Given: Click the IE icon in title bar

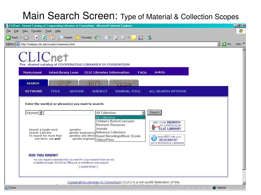Looking at the screenshot, I should point(6,26).
